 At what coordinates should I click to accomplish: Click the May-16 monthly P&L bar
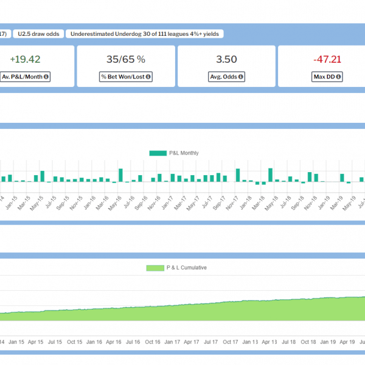(x=120, y=175)
